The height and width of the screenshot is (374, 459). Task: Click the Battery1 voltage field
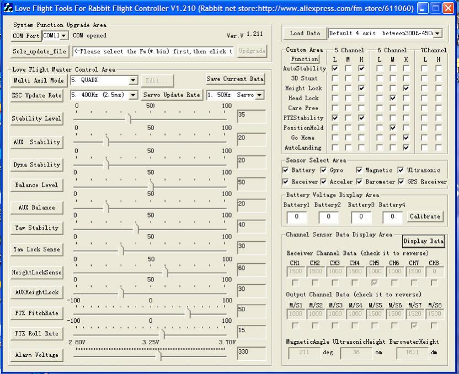pyautogui.click(x=297, y=217)
